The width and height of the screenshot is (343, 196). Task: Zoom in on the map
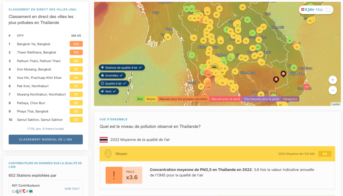[333, 80]
